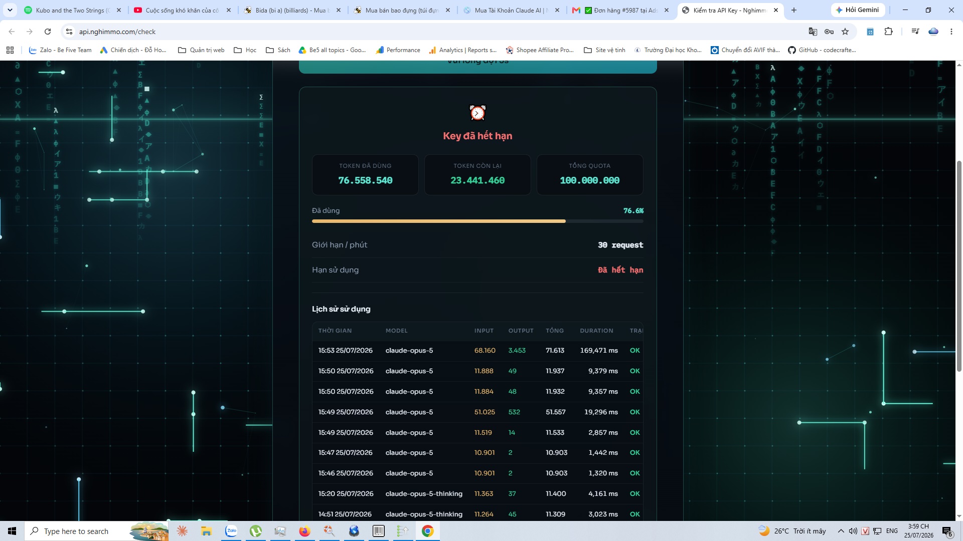The height and width of the screenshot is (541, 963).
Task: Open the Analytics | Reports bookmark
Action: 462,50
